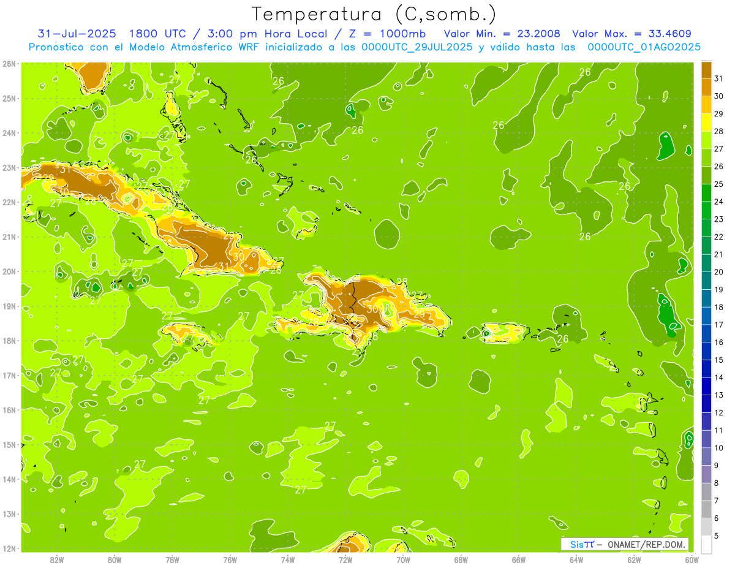735x568 pixels.
Task: Click longitude axis label '60W'
Action: click(x=692, y=560)
